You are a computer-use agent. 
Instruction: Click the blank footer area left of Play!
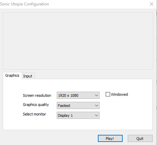pos(49,138)
